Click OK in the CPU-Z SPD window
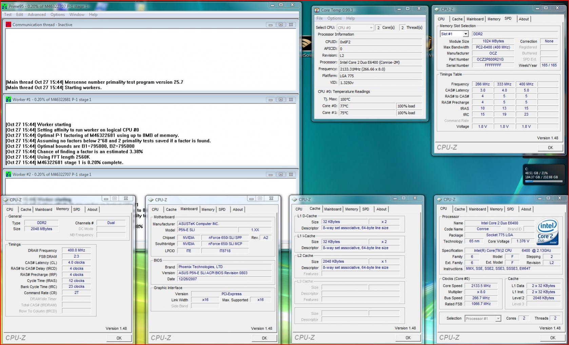Viewport: 569px width, 345px height. click(550, 148)
